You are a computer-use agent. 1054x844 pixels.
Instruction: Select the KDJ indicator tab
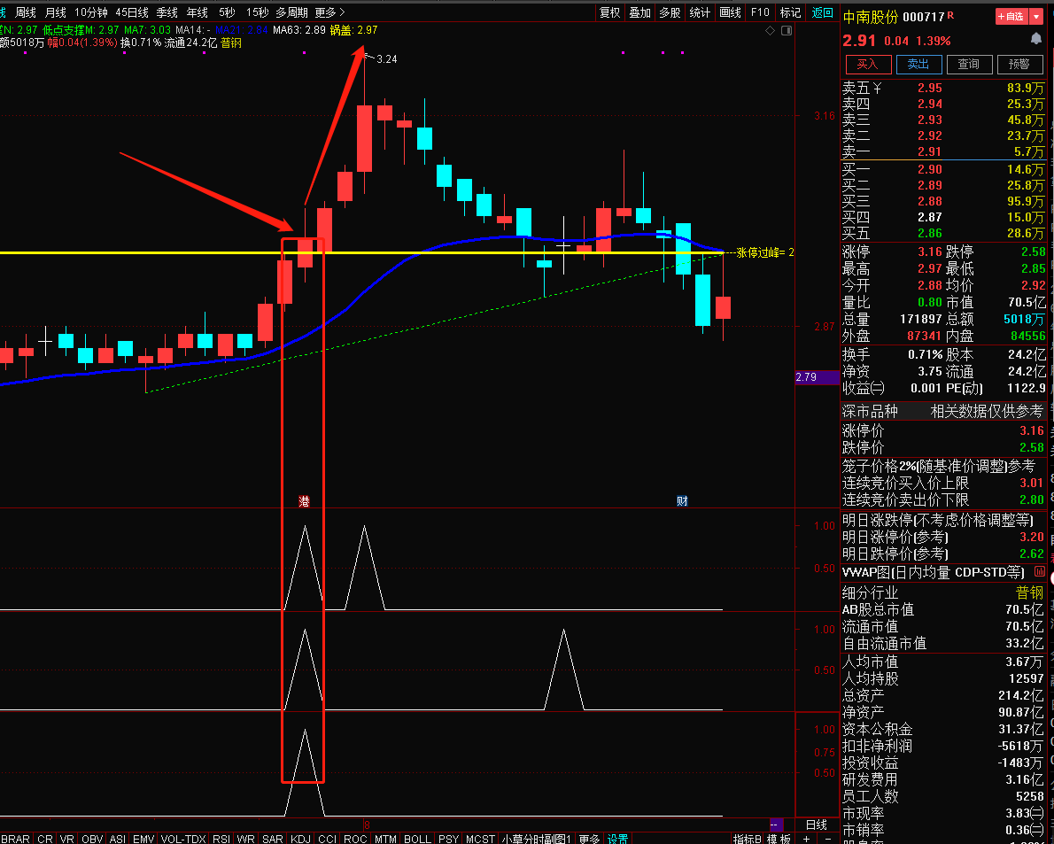[x=300, y=839]
